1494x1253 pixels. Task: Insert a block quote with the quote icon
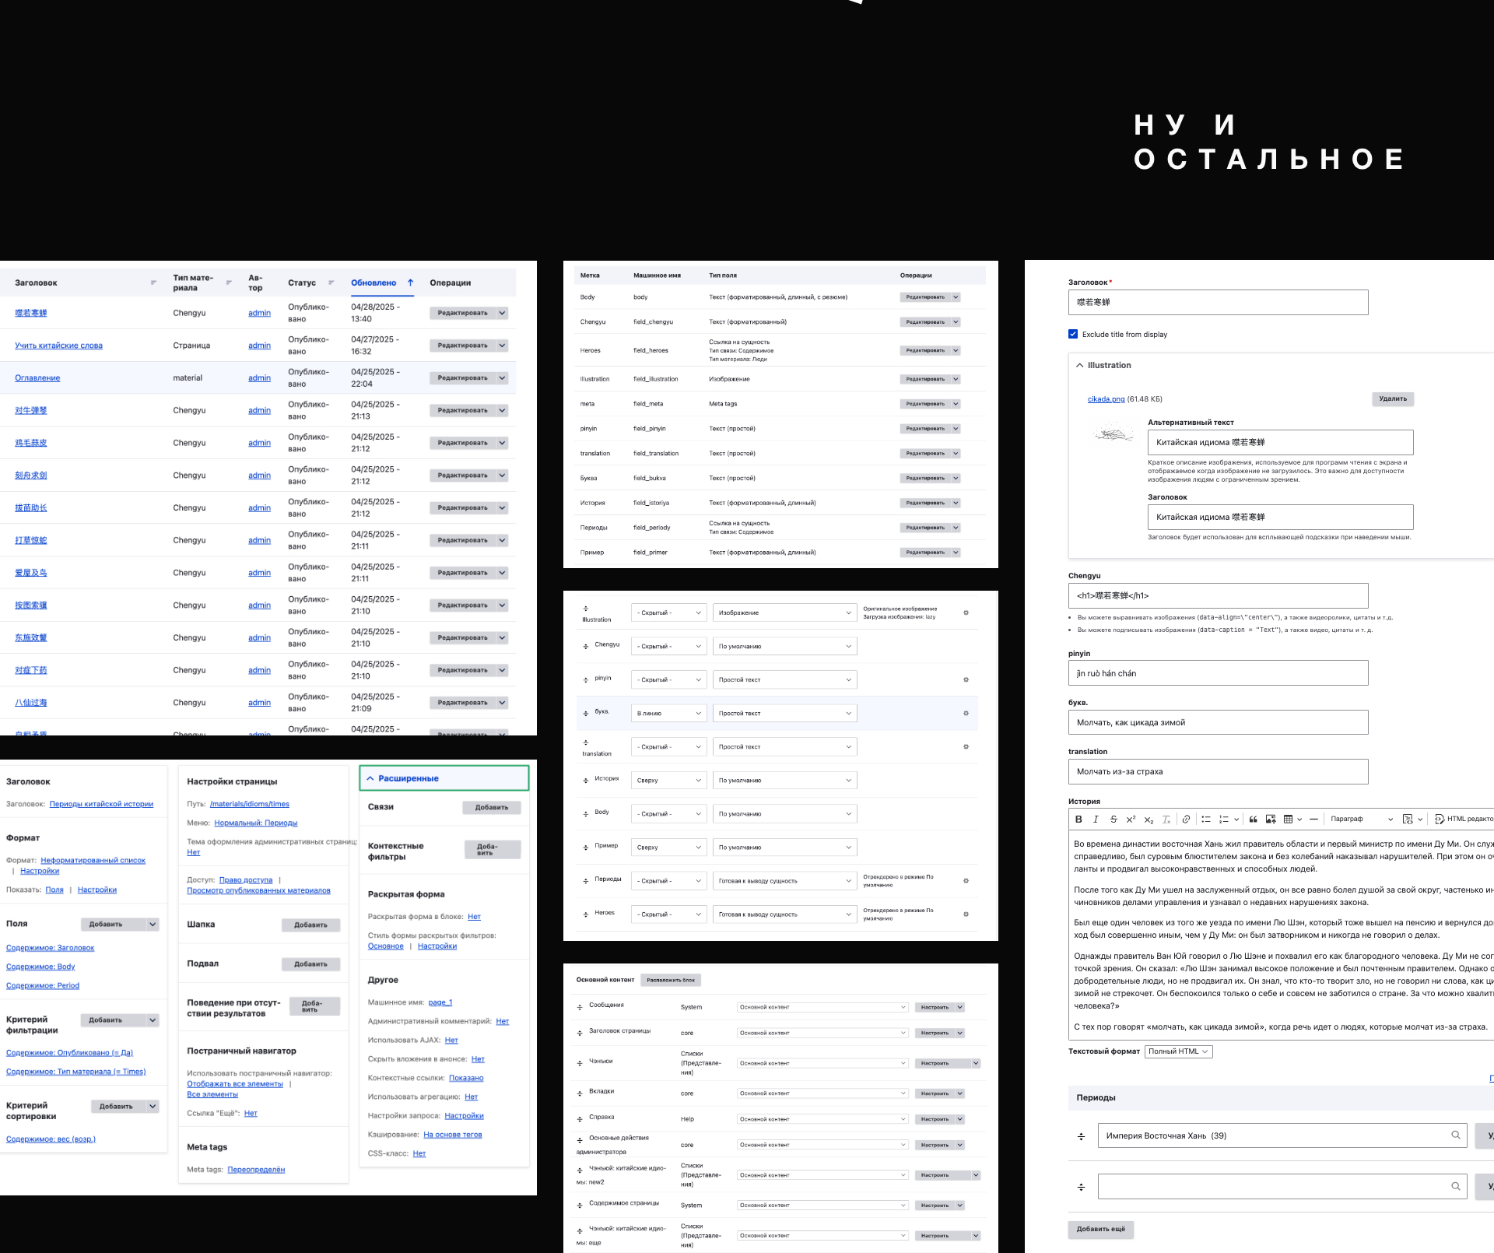[1253, 819]
